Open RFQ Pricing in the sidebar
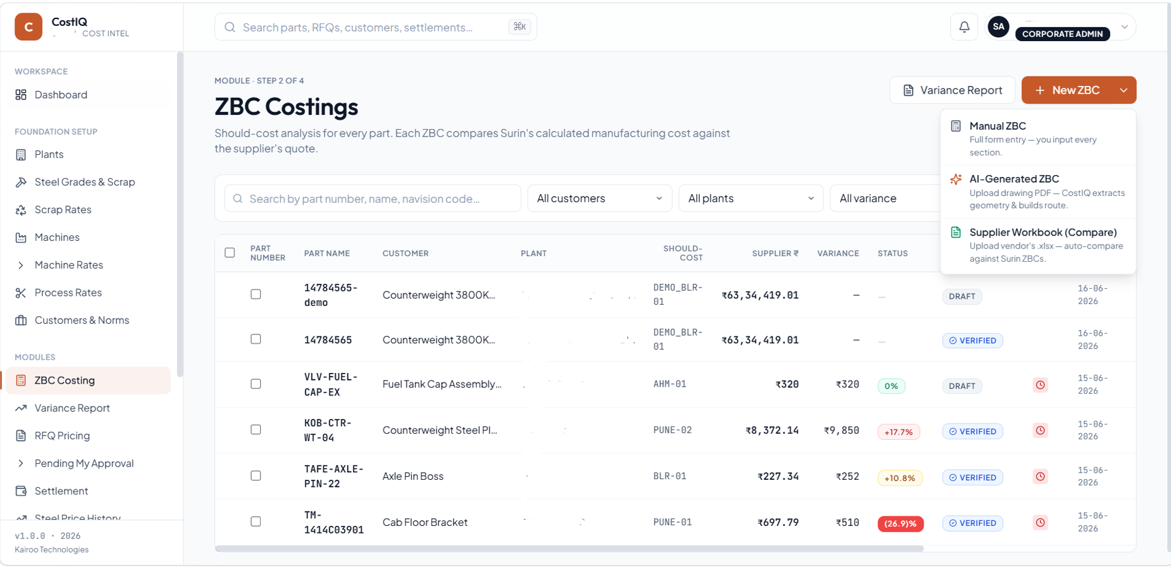 pos(89,436)
